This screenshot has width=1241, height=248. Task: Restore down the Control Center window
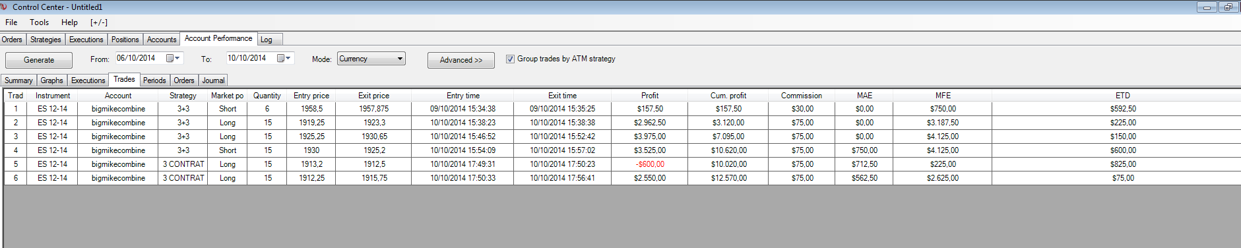coord(1228,7)
